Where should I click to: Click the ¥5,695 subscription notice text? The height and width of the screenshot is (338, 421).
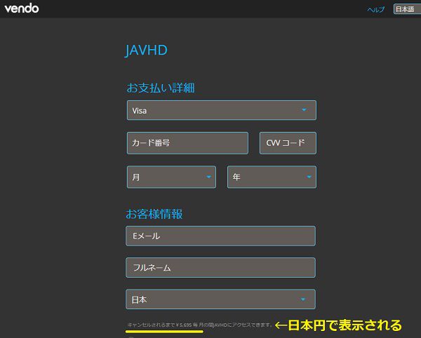tap(199, 325)
